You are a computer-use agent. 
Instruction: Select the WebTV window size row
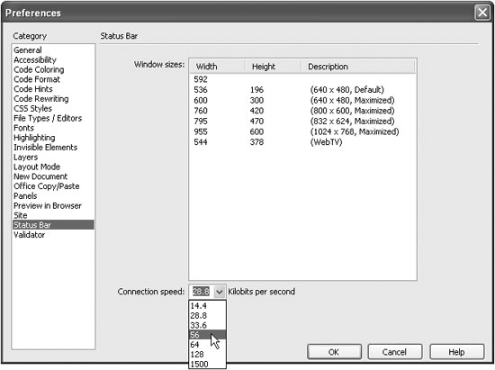302,142
